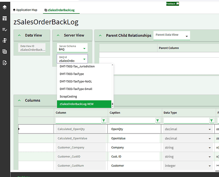
Task: Switch to the Application Map tab
Action: click(x=25, y=10)
